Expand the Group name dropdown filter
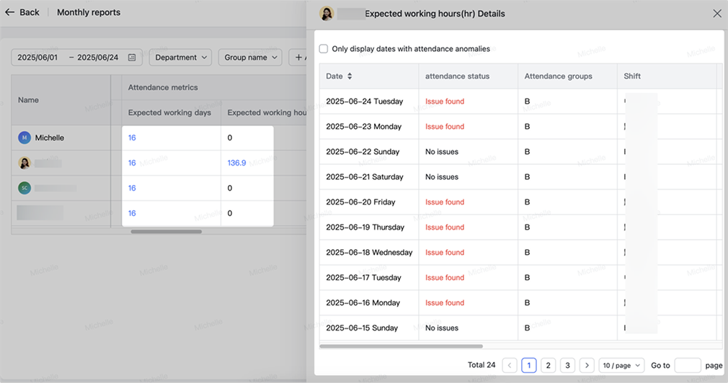 point(250,58)
